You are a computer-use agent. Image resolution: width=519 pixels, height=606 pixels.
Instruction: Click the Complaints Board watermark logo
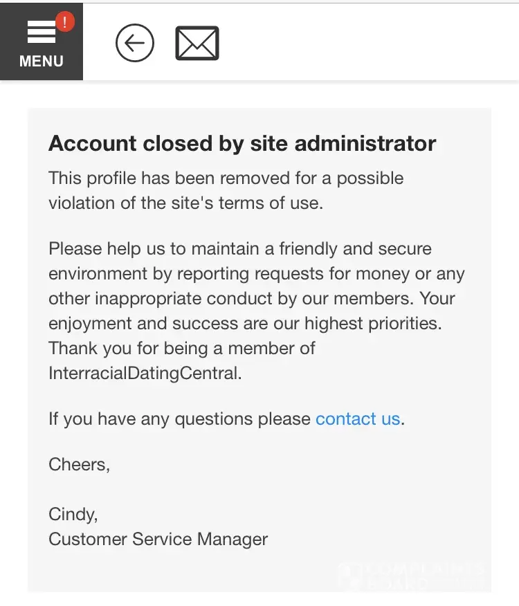click(x=412, y=576)
